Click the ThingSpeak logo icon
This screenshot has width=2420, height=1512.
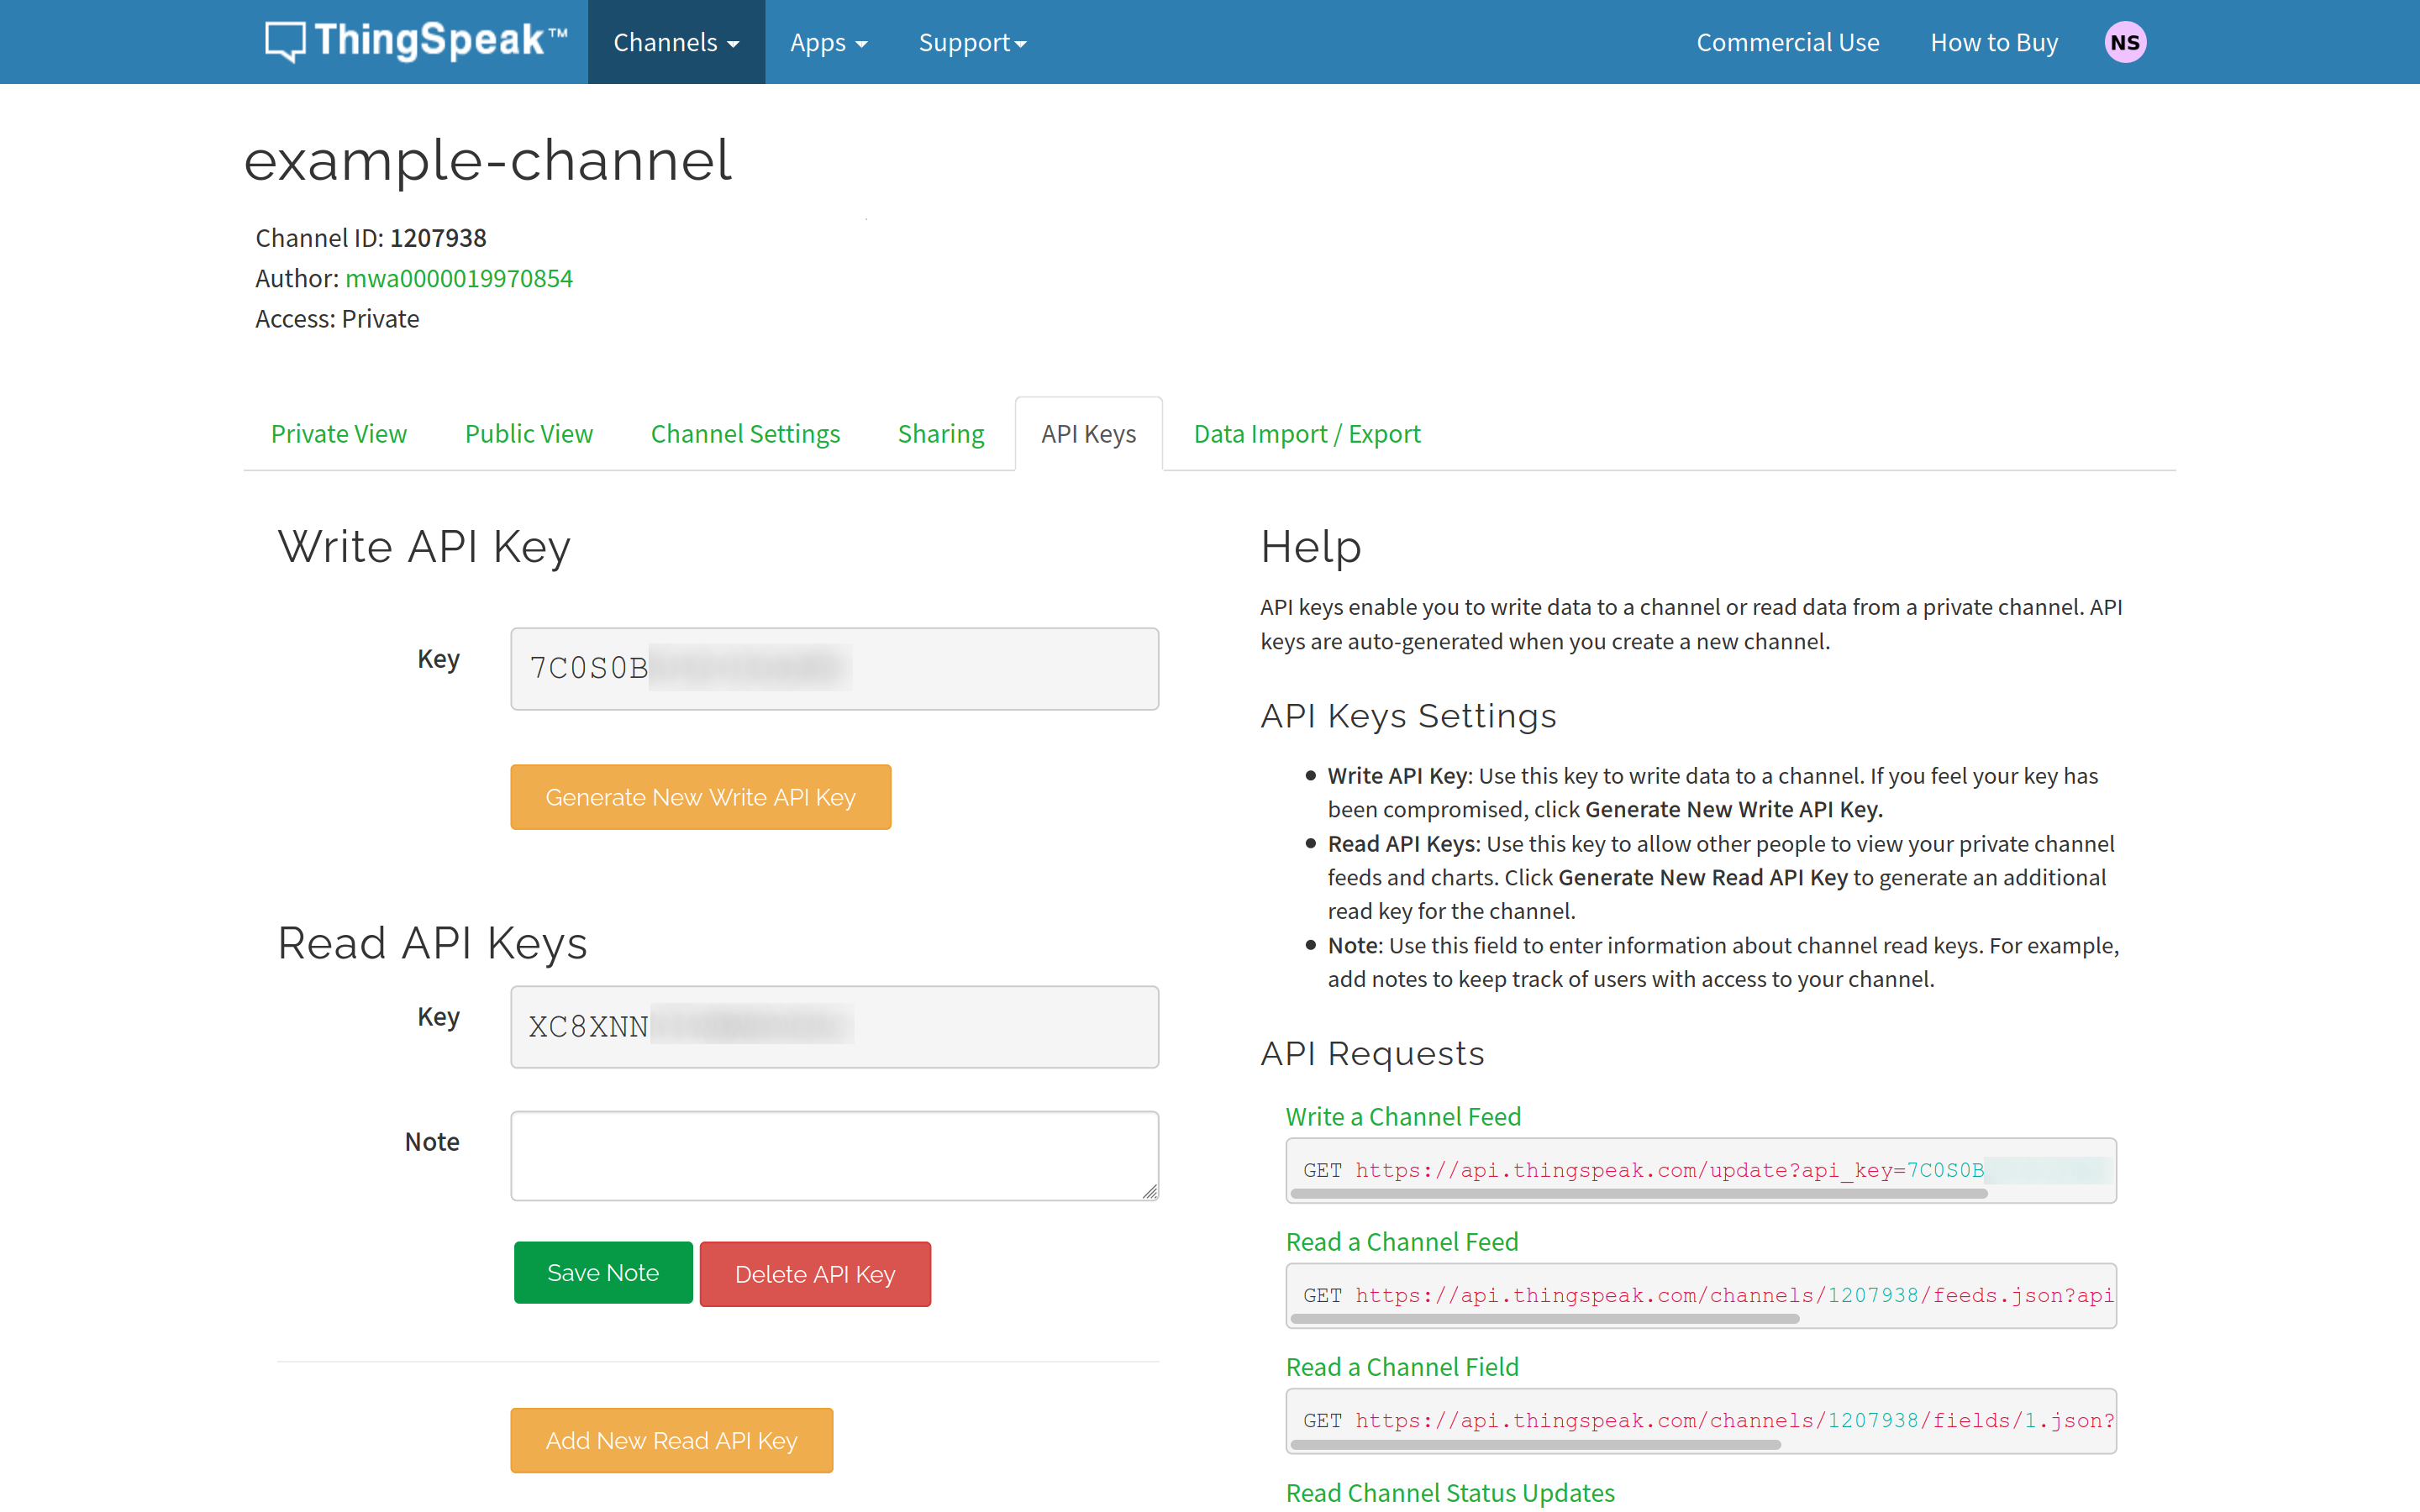[x=285, y=42]
